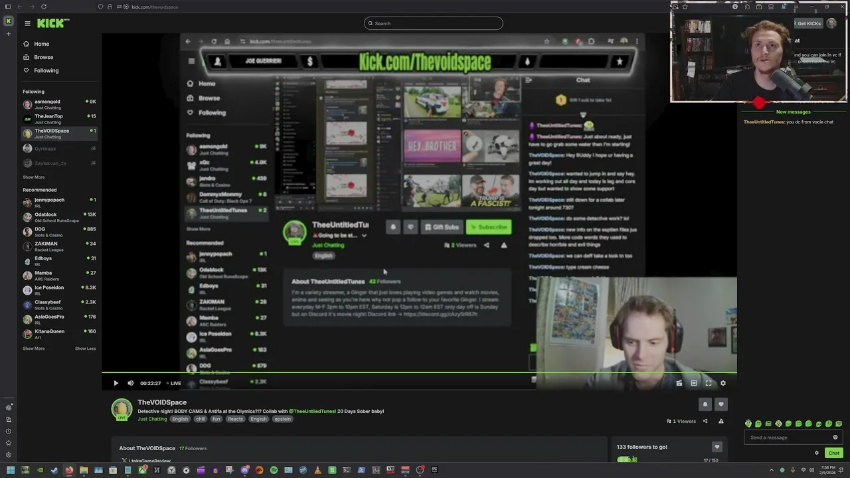This screenshot has width=850, height=478.
Task: Open Classybeef recommended channel
Action: click(58, 305)
